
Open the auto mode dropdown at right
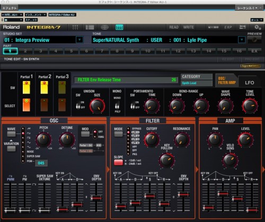[x=257, y=20]
